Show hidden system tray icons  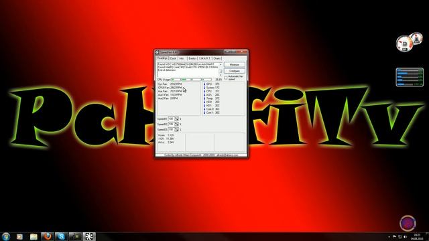point(389,237)
